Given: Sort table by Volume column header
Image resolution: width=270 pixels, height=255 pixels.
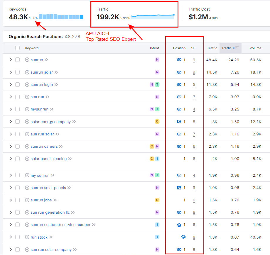Looking at the screenshot, I should pos(255,48).
